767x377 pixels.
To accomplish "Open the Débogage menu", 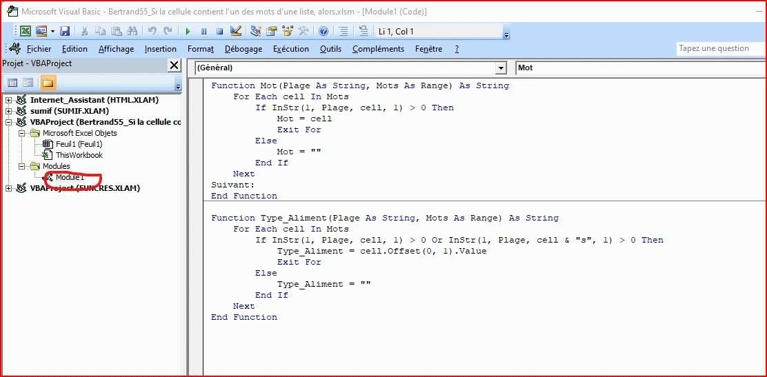I will [243, 49].
